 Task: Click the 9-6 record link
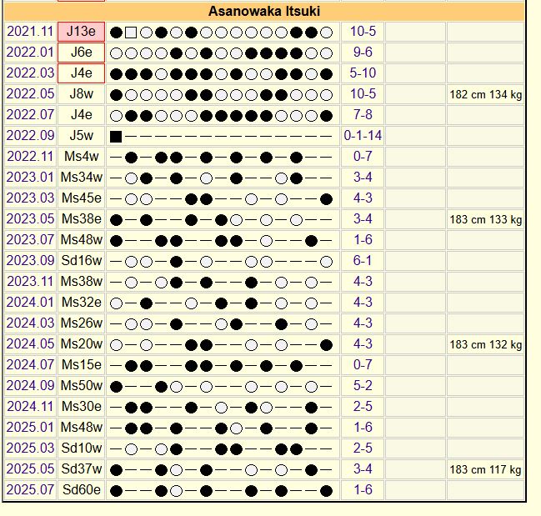pyautogui.click(x=363, y=52)
